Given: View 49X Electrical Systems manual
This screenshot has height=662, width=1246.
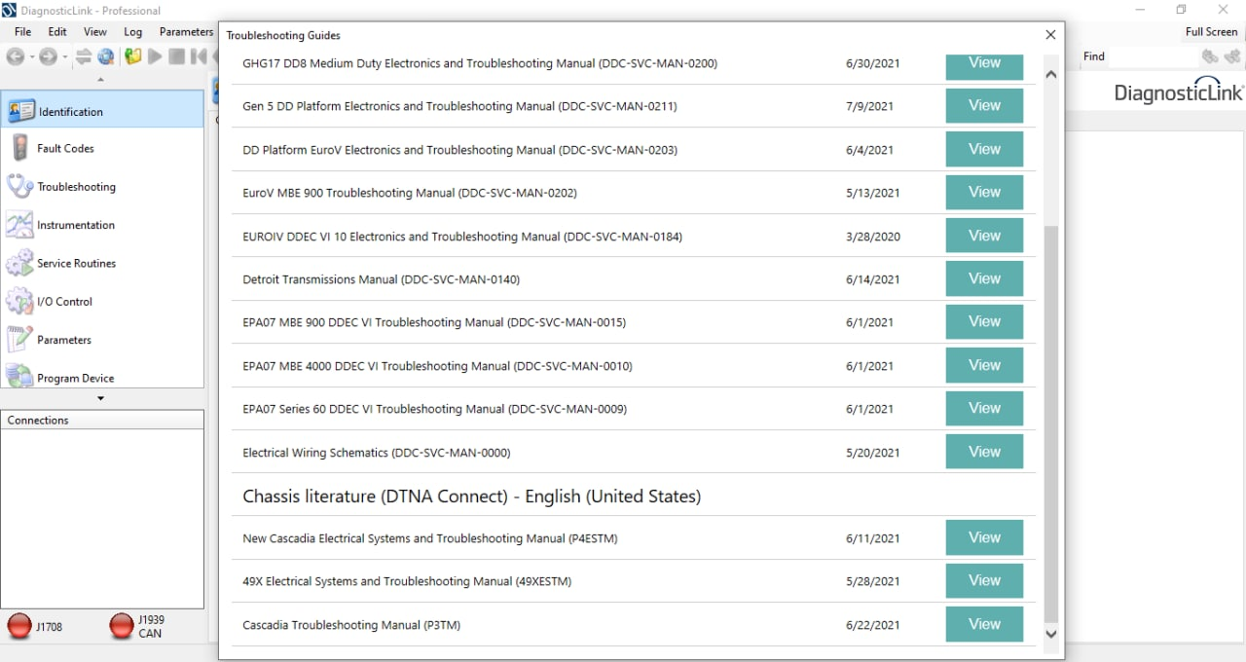Looking at the screenshot, I should coord(984,580).
